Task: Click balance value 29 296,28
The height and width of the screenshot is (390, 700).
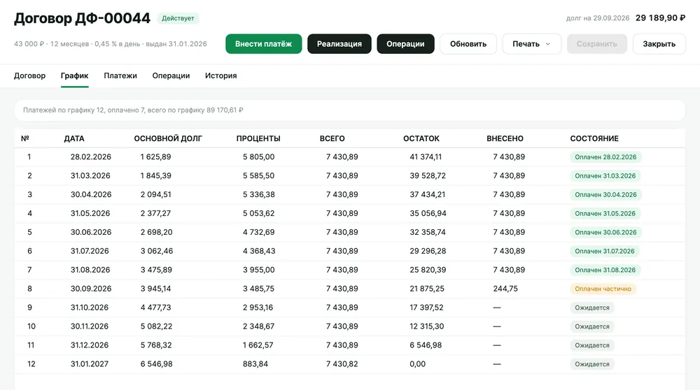Action: [428, 251]
